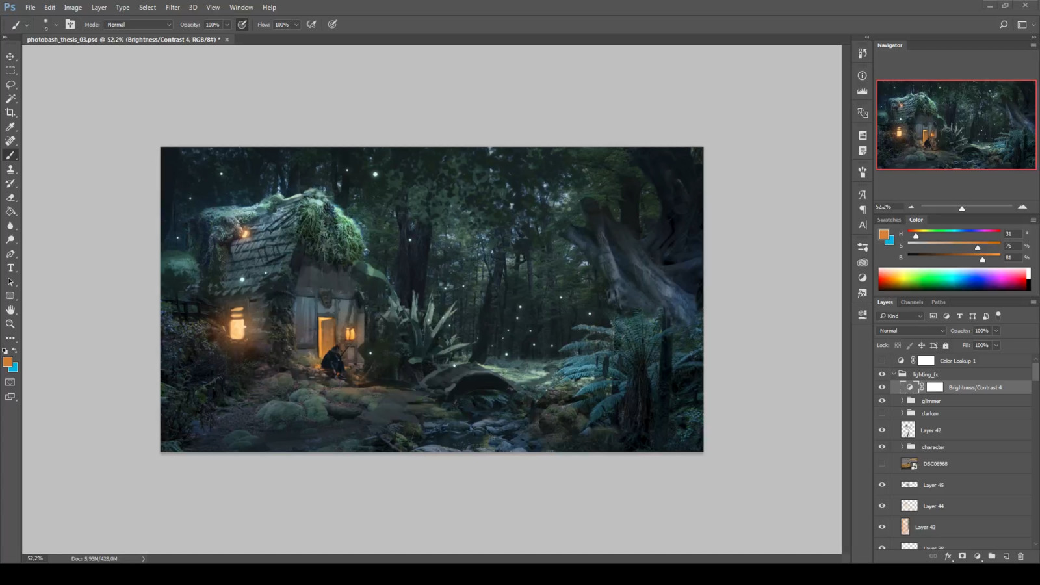
Task: Select the Paint Bucket tool
Action: [x=10, y=211]
